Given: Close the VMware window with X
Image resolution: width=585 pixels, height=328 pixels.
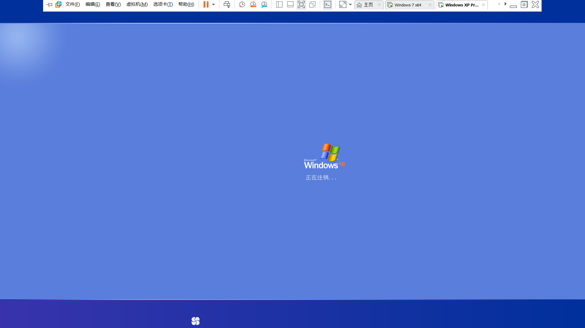Looking at the screenshot, I should 535,5.
